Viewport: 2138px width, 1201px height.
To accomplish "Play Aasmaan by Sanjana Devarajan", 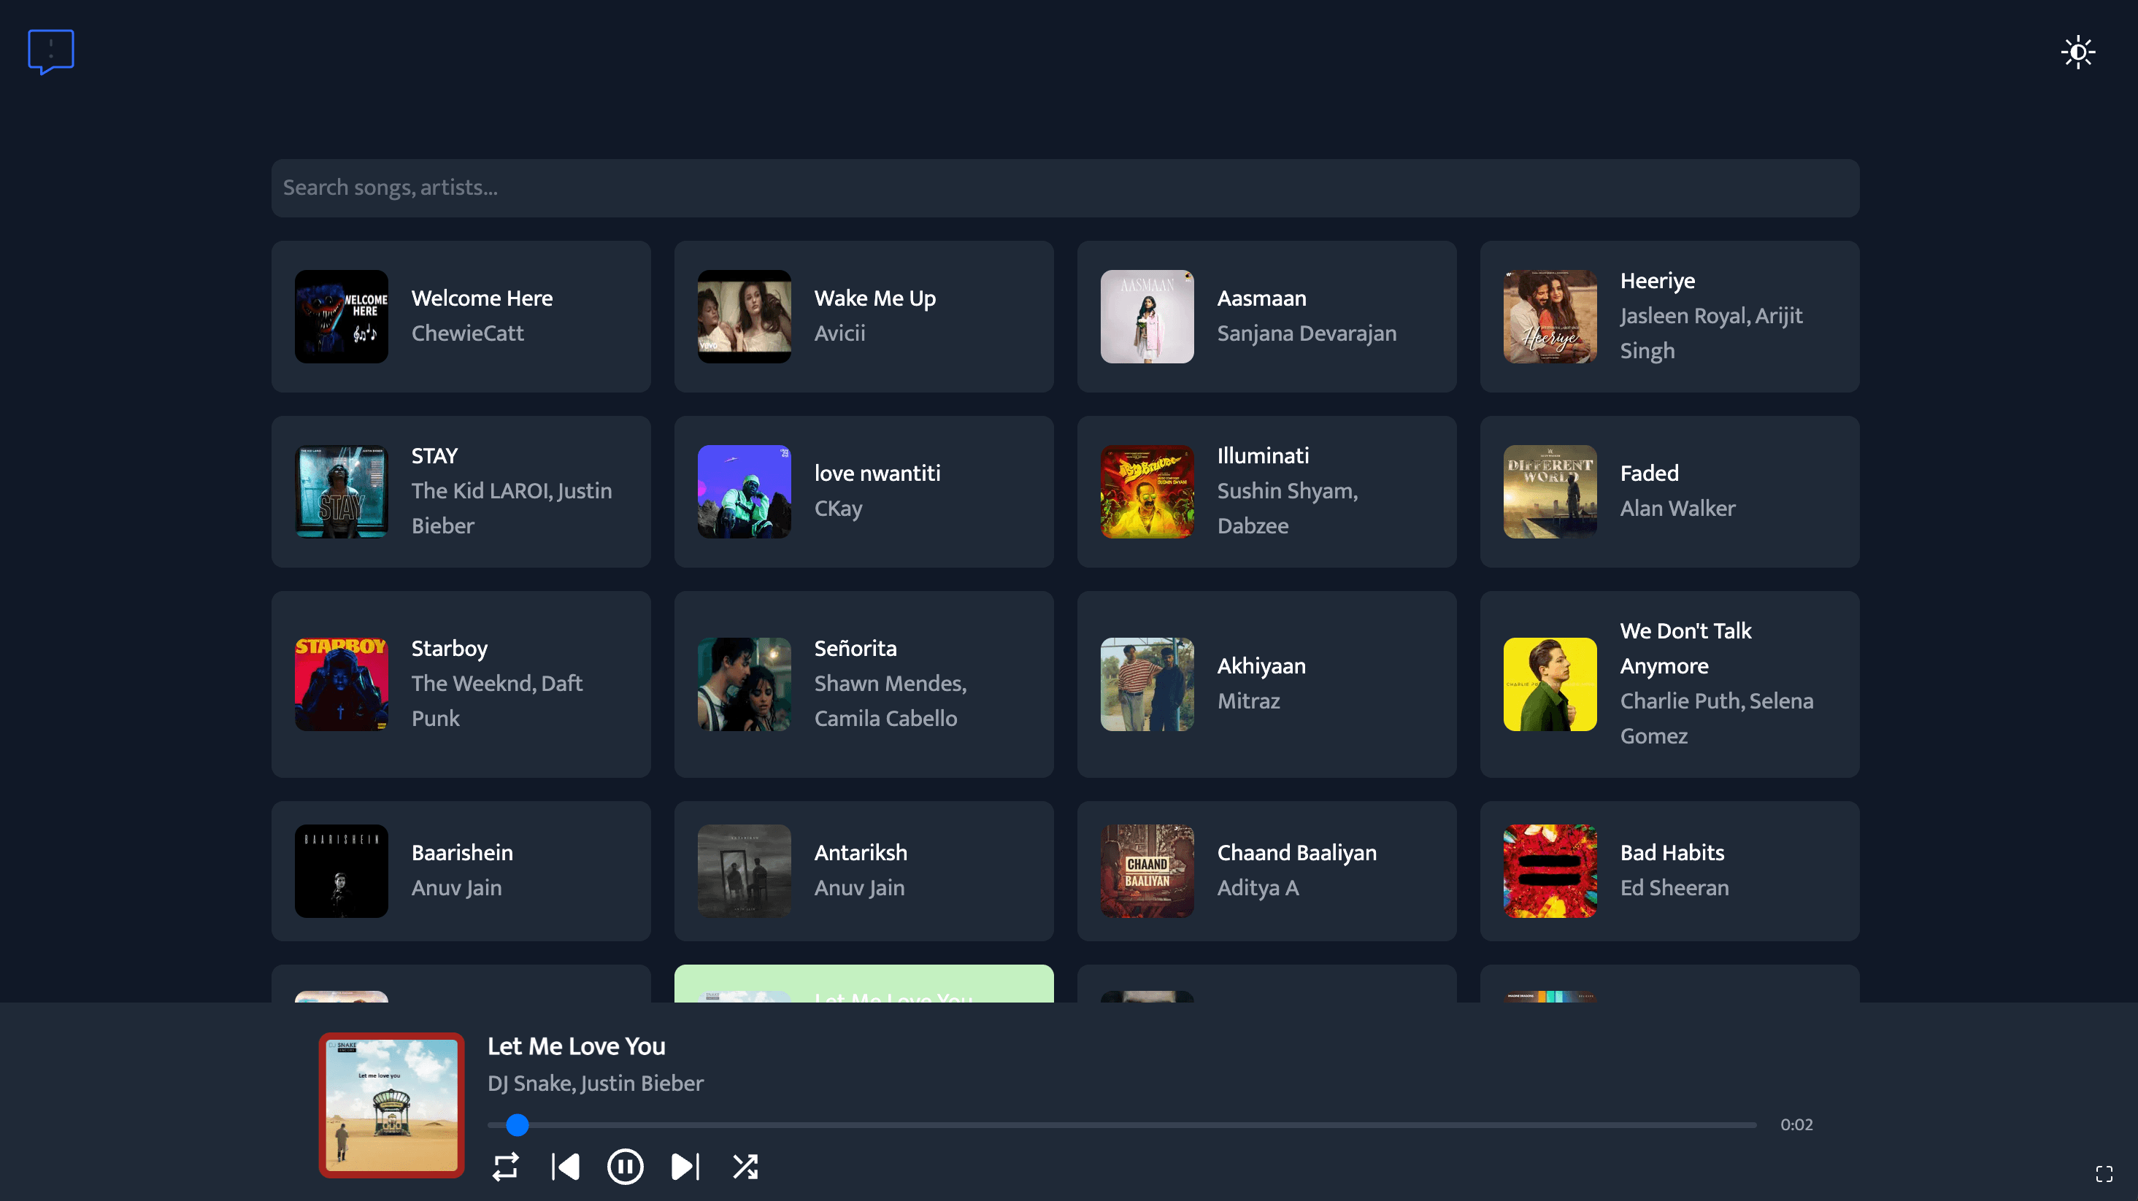I will point(1266,316).
